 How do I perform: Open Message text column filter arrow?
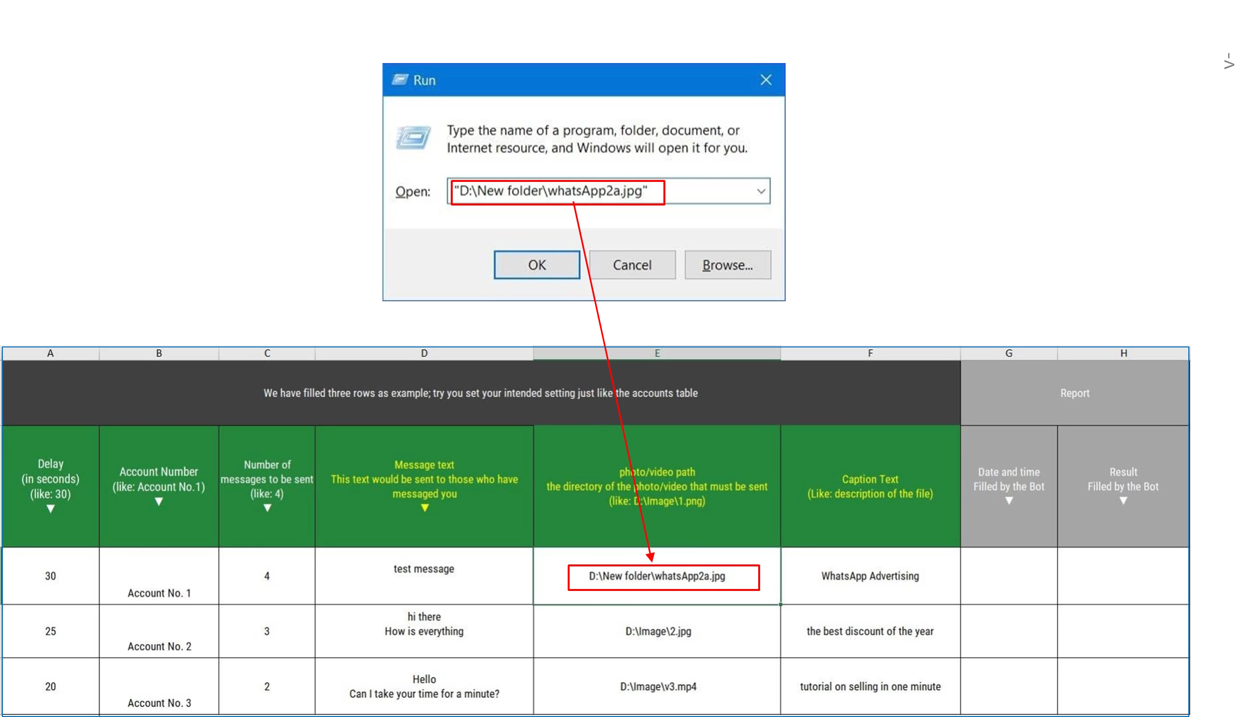[x=424, y=508]
